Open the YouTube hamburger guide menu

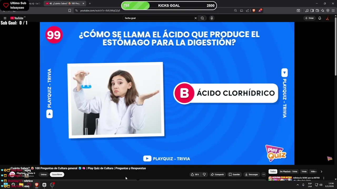[5, 18]
